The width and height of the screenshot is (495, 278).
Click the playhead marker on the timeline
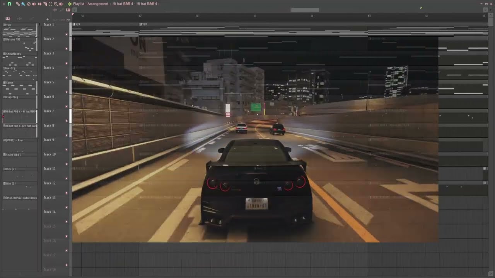click(73, 14)
